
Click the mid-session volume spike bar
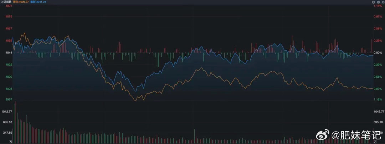click(x=194, y=136)
